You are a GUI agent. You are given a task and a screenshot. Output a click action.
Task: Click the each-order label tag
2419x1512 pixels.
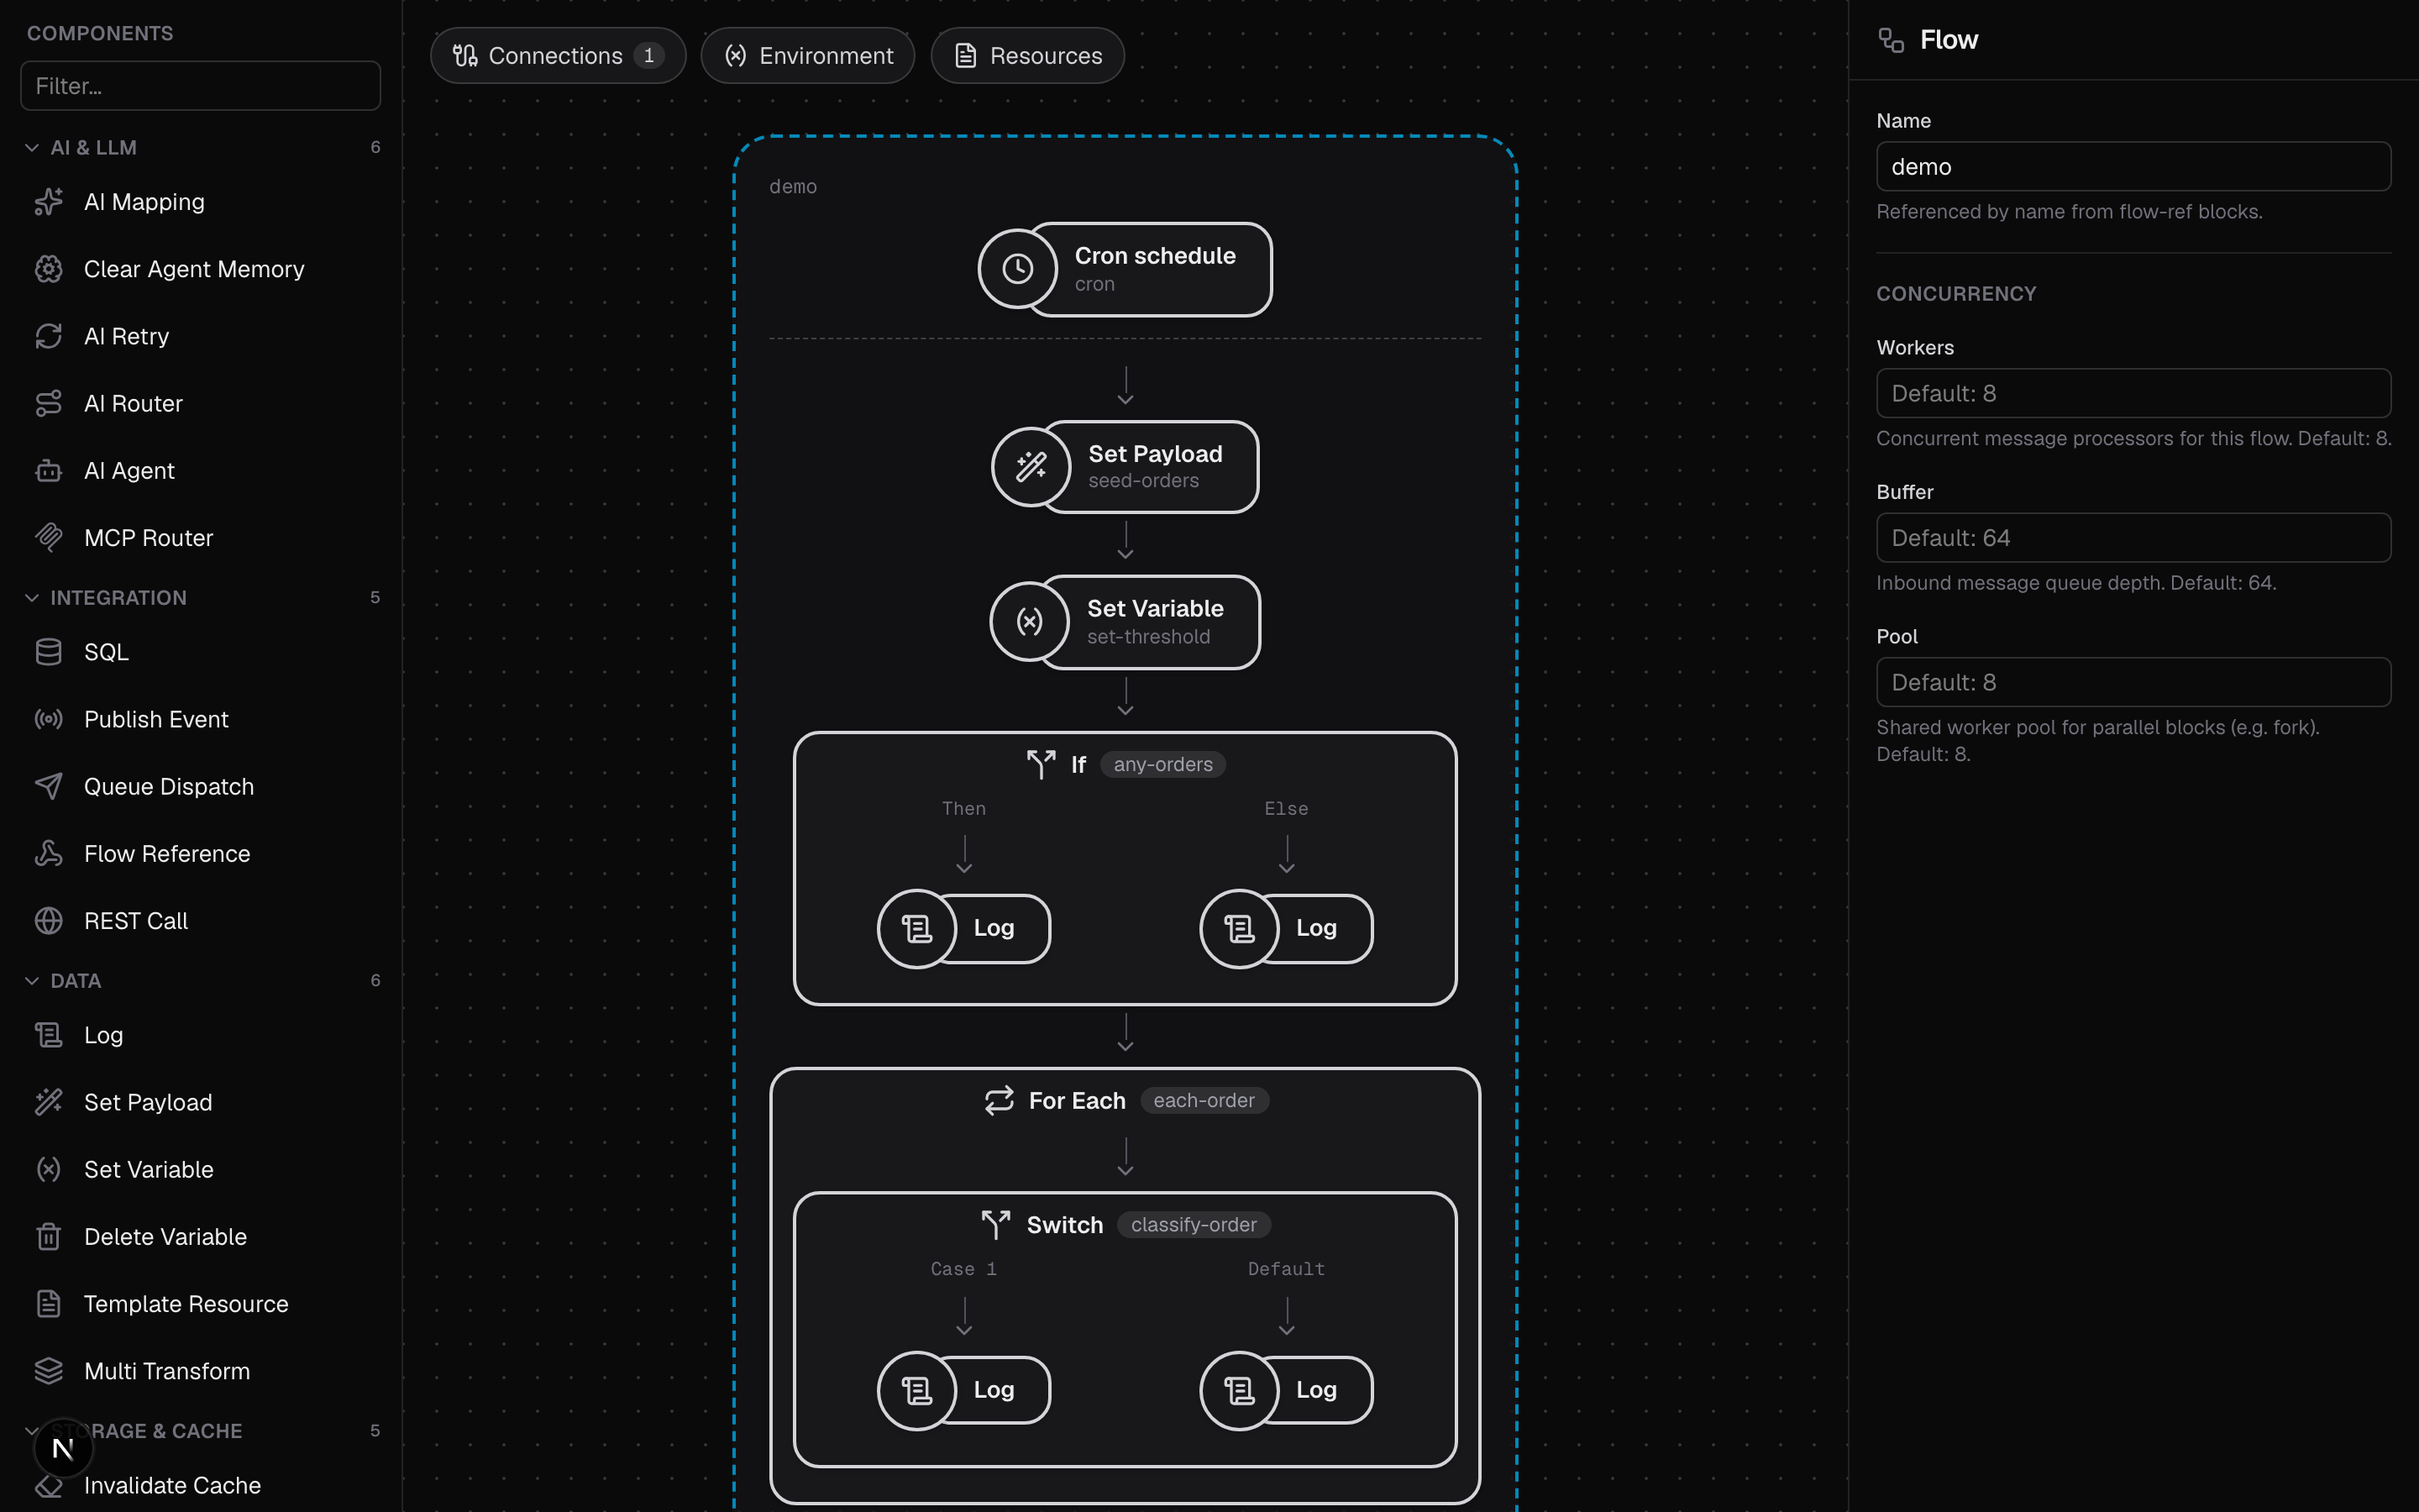click(1204, 1100)
